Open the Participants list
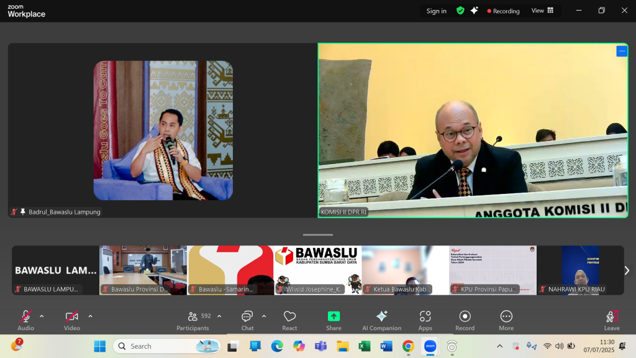 pos(193,320)
